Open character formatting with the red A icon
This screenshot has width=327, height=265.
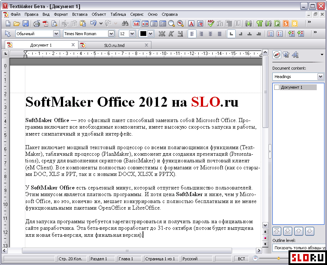tap(191, 23)
